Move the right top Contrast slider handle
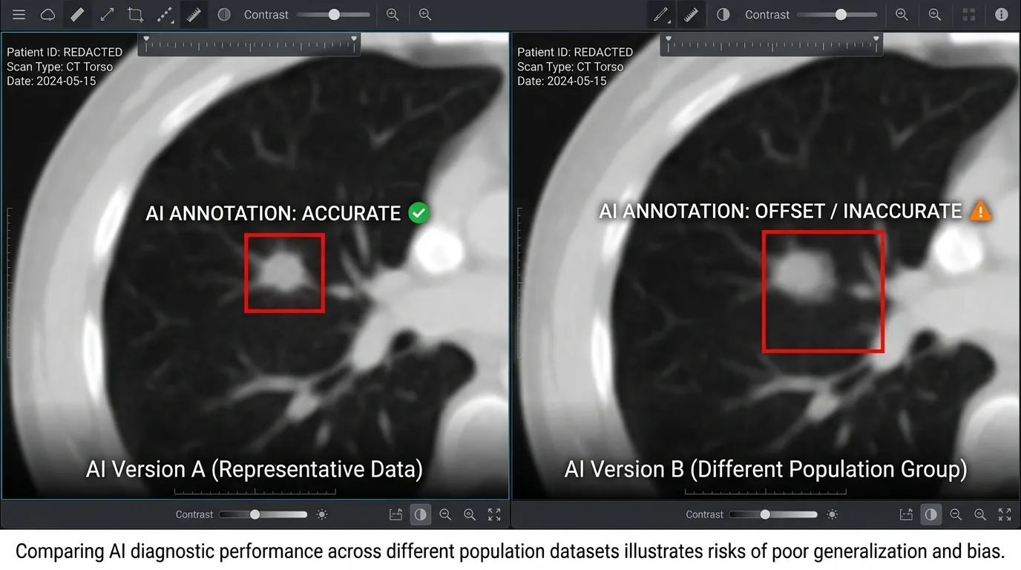This screenshot has width=1021, height=570. pos(841,15)
